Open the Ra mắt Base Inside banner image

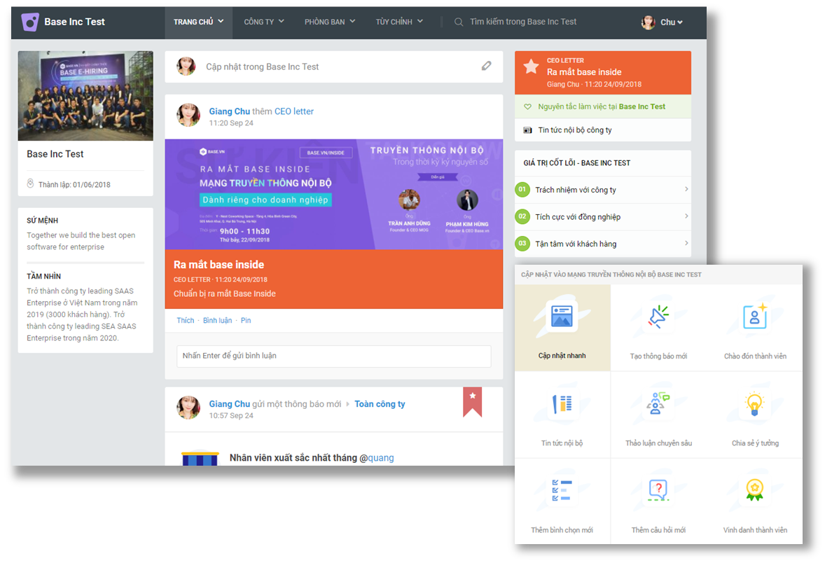pyautogui.click(x=333, y=194)
